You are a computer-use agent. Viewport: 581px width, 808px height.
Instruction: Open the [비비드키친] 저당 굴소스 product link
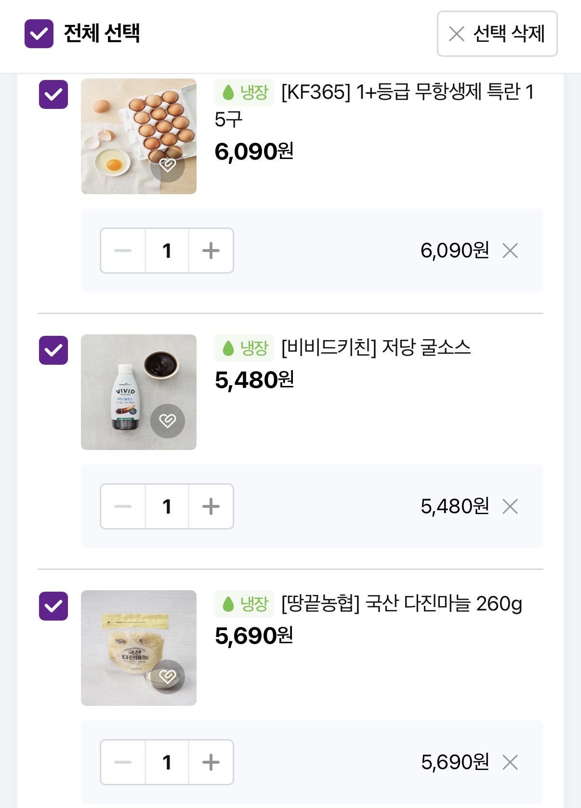click(x=376, y=348)
